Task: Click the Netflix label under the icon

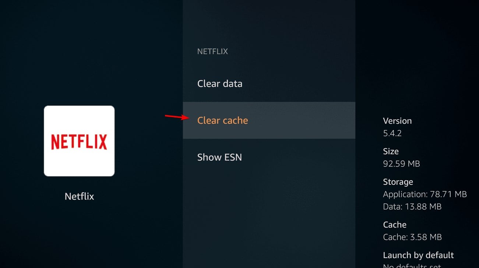Action: (79, 196)
